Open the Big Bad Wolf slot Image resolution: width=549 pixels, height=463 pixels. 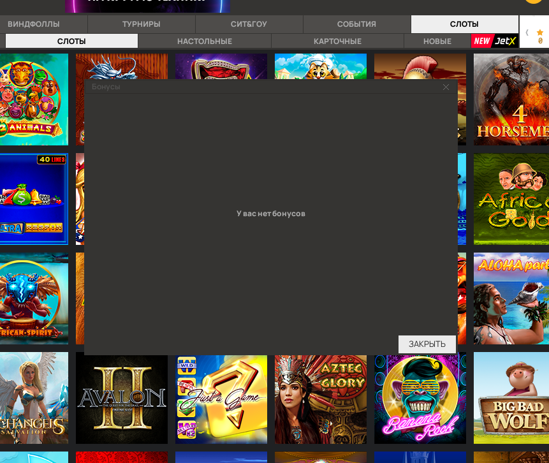point(511,398)
